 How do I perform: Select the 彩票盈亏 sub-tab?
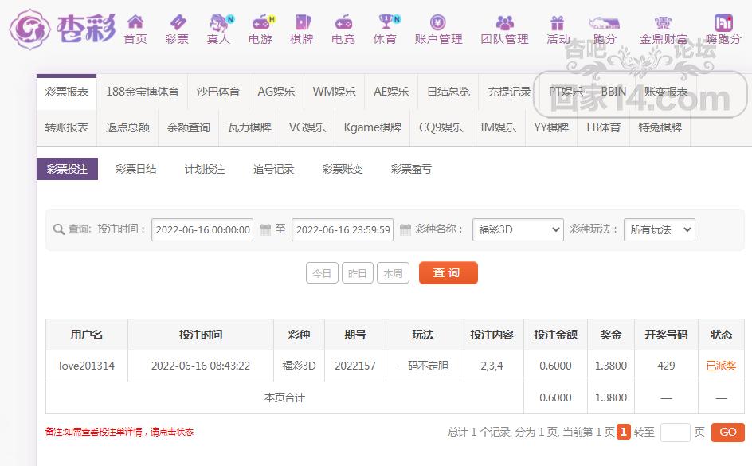pos(411,169)
